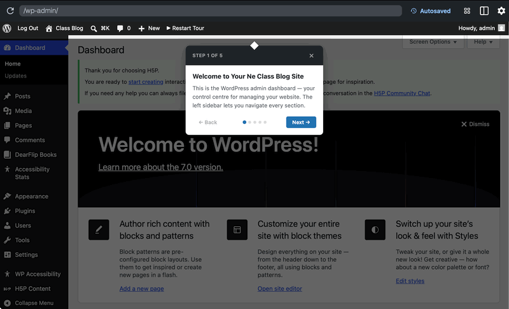Click the Appearance brush icon
Viewport: 509px width, 309px height.
click(x=7, y=196)
